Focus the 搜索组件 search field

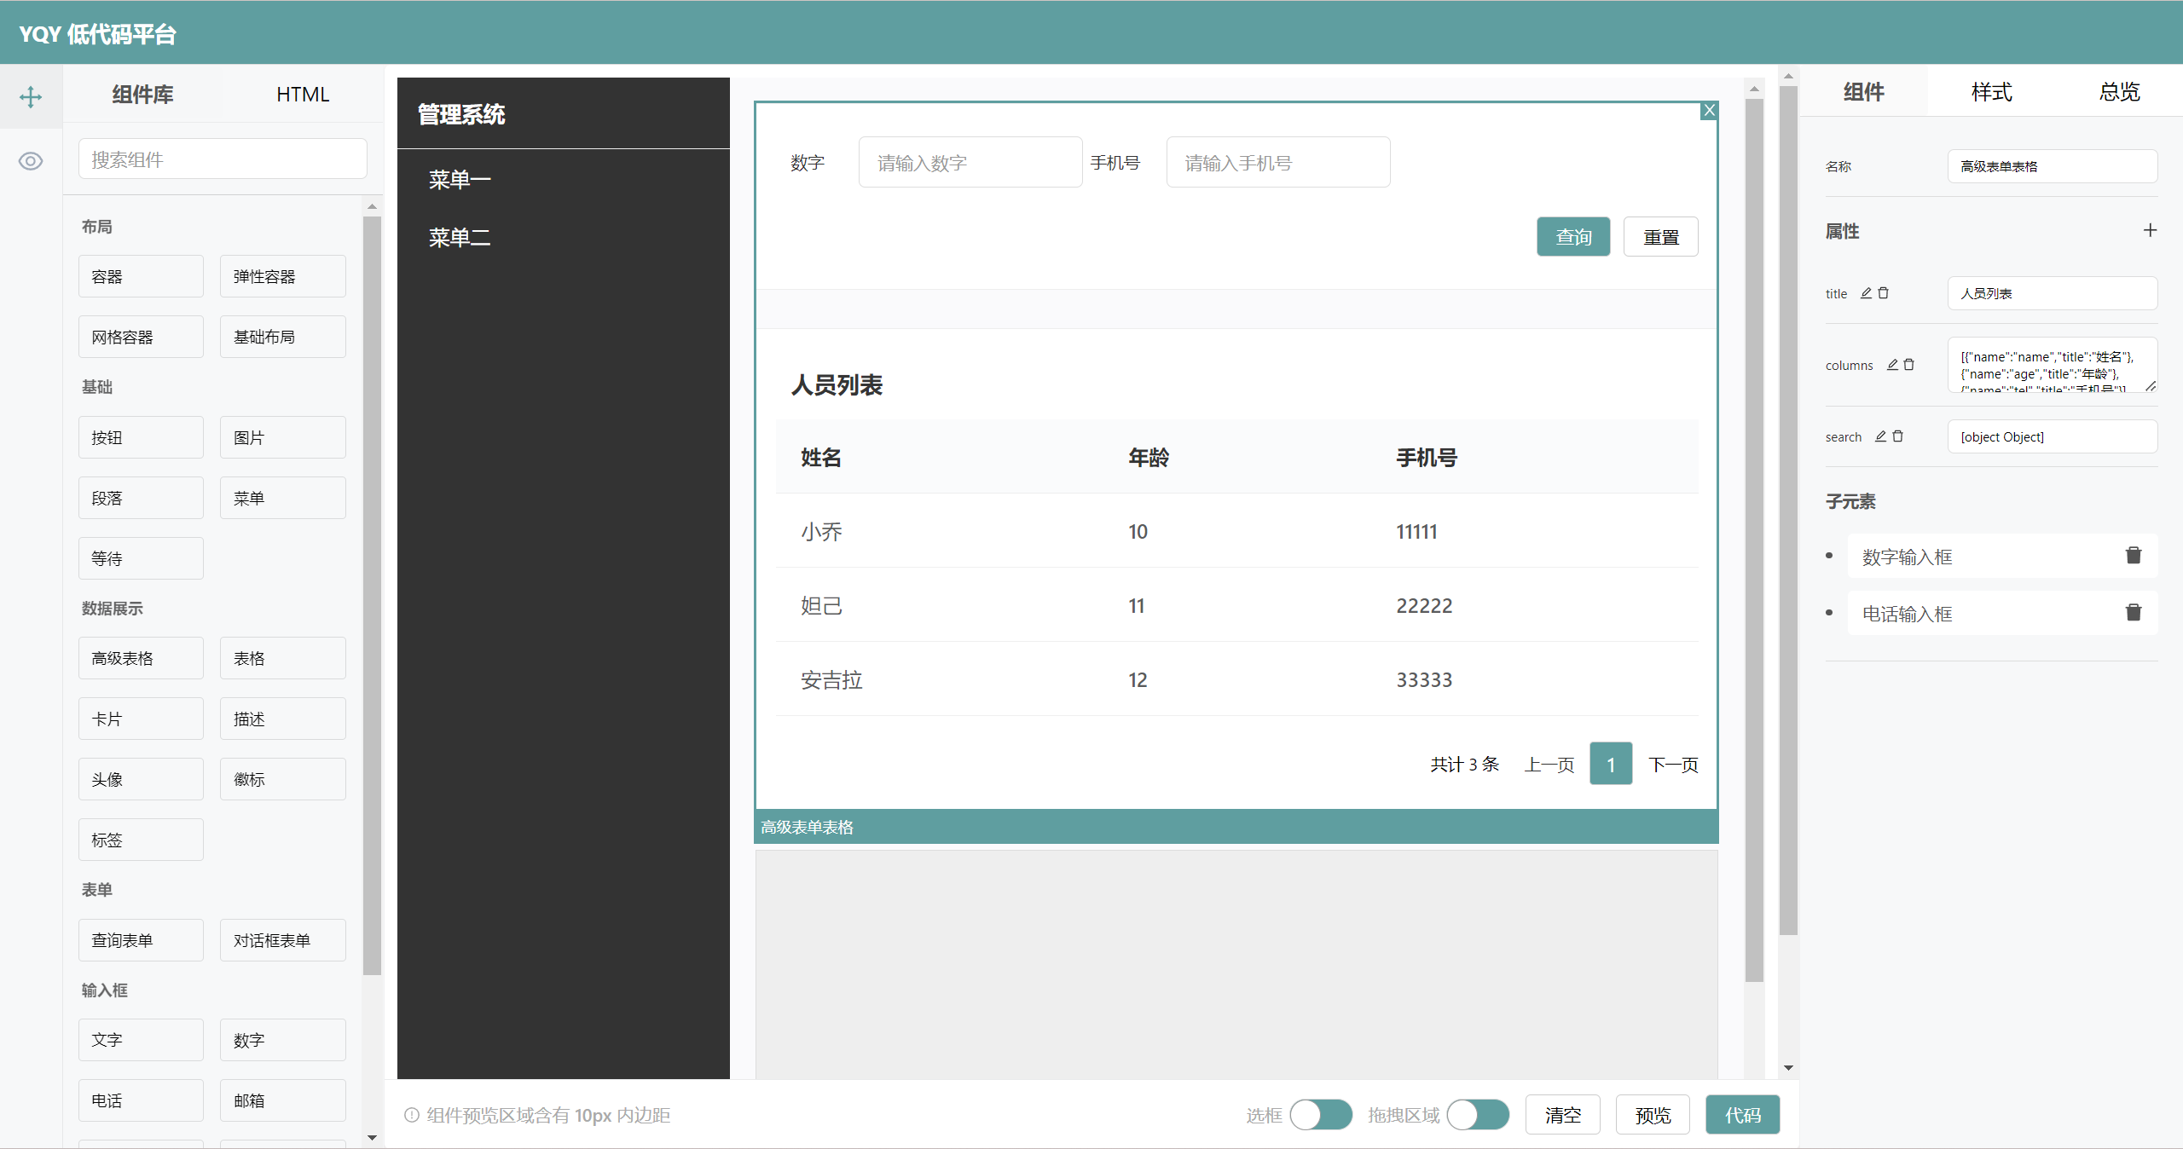pyautogui.click(x=223, y=159)
